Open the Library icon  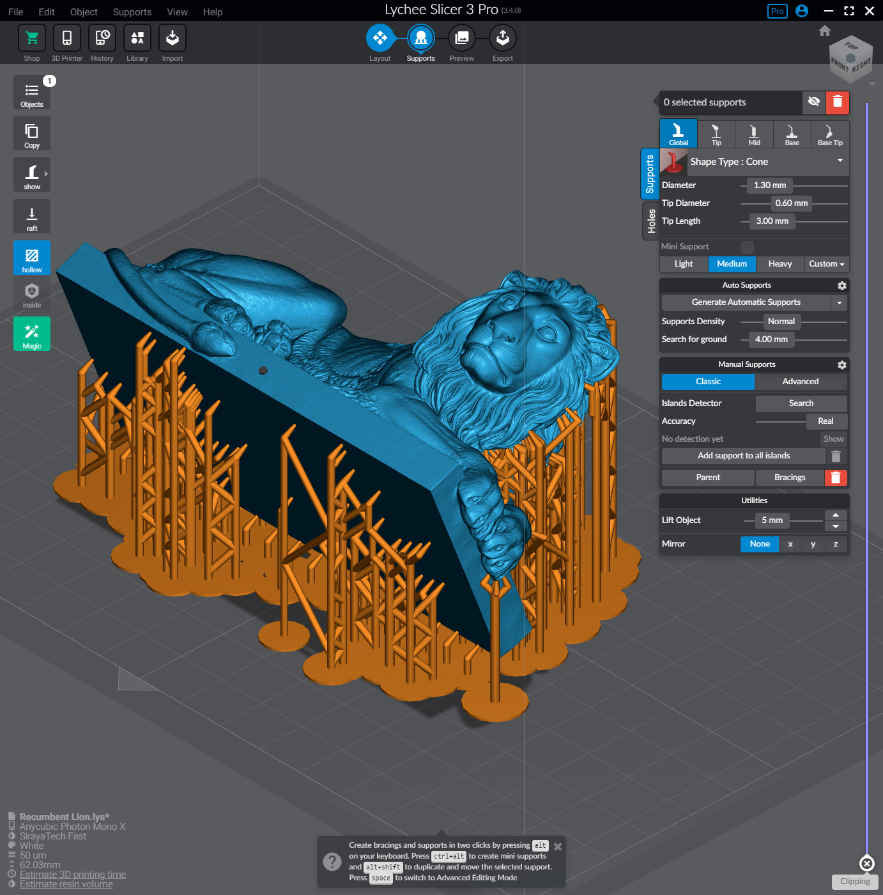click(x=137, y=38)
